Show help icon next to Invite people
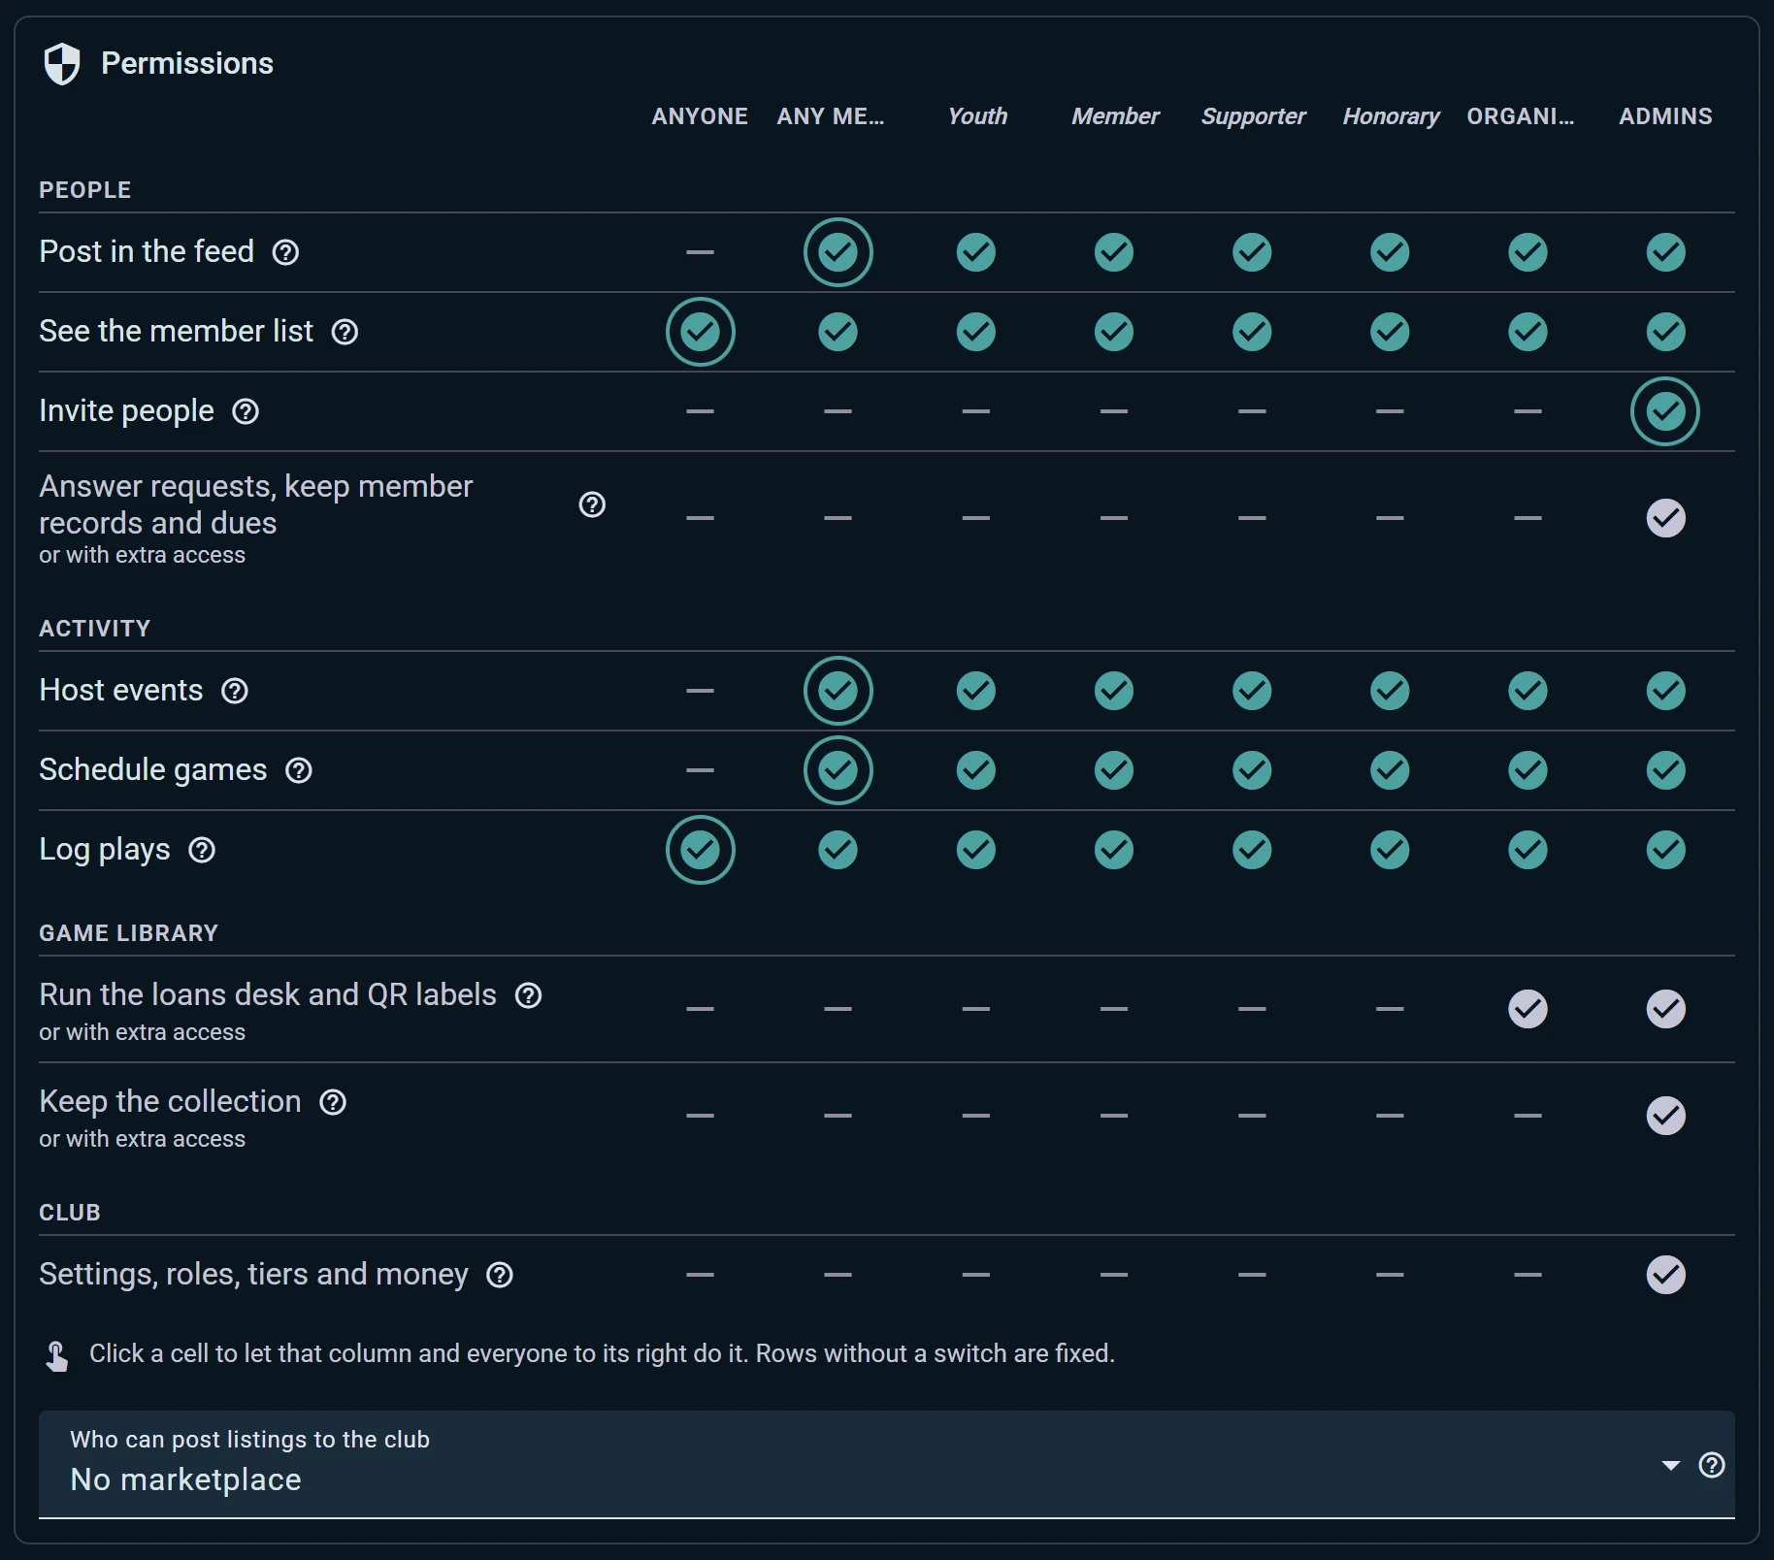Screen dimensions: 1774x1560 (x=246, y=411)
